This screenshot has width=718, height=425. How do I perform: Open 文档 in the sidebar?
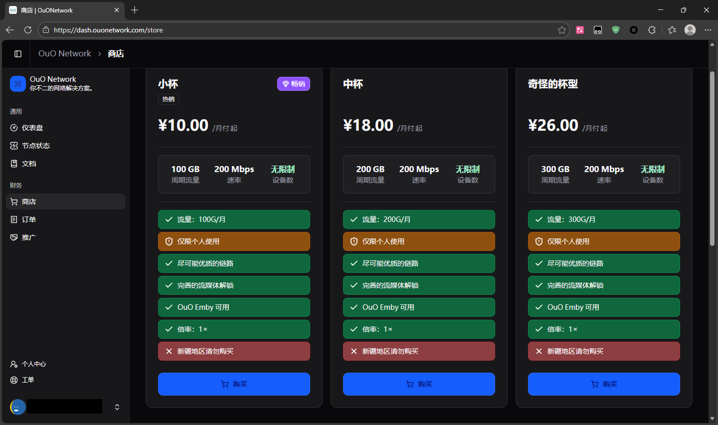(29, 164)
